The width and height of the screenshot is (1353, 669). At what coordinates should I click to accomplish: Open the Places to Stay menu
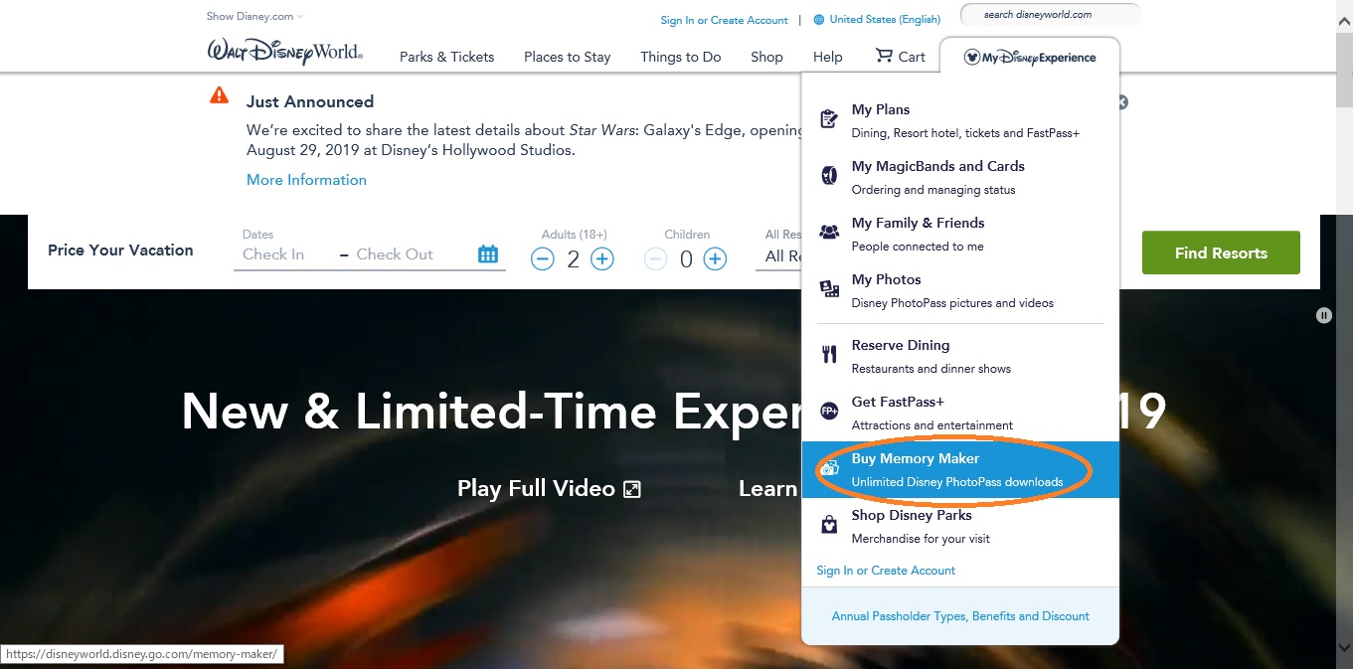(567, 57)
